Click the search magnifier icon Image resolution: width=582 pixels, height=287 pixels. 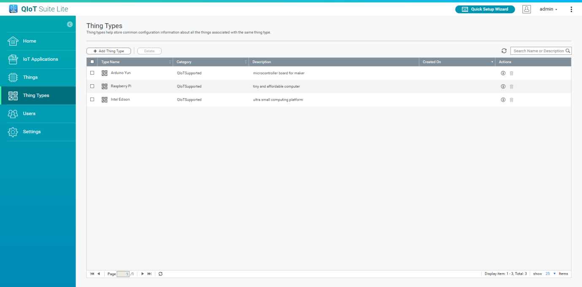[x=568, y=51]
